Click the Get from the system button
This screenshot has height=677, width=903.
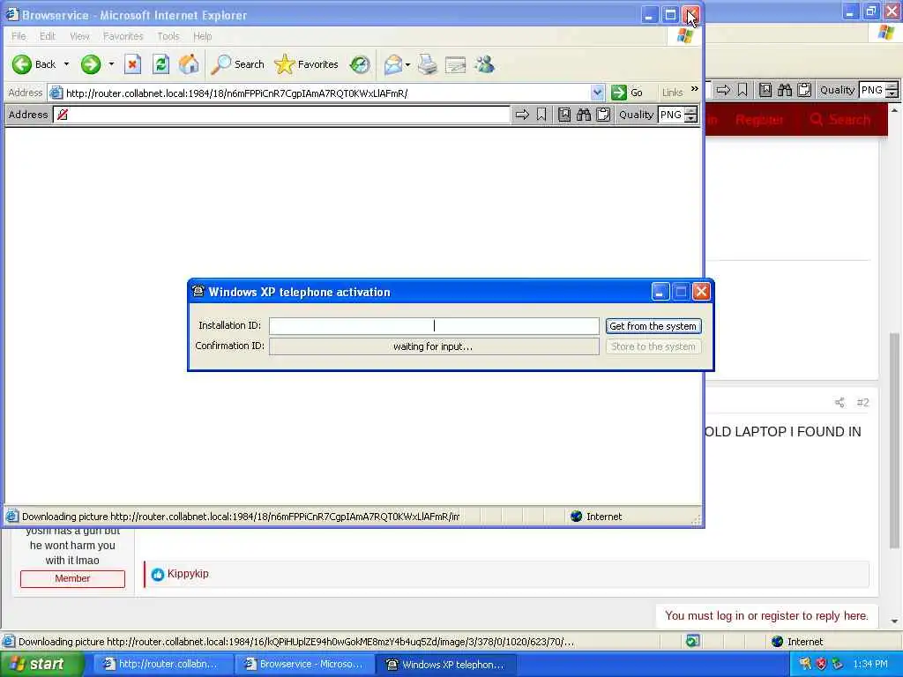(653, 326)
